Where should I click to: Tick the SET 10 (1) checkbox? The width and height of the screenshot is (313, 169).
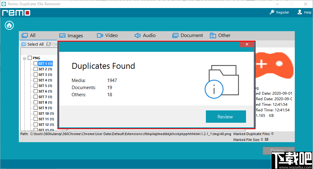tap(35, 113)
